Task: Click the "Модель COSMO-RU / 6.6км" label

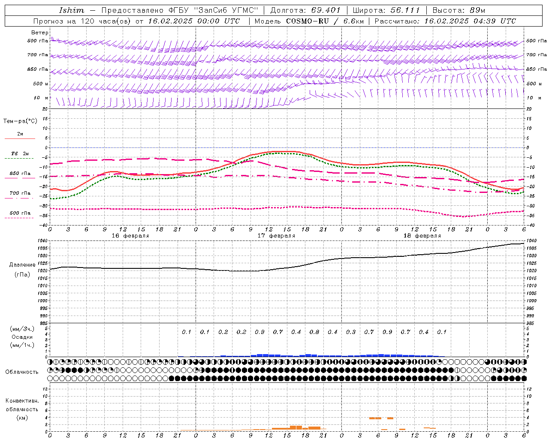Action: (x=308, y=21)
